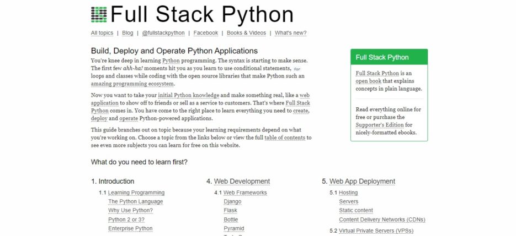
Task: Click the Full Stack Python logo icon
Action: pos(99,14)
